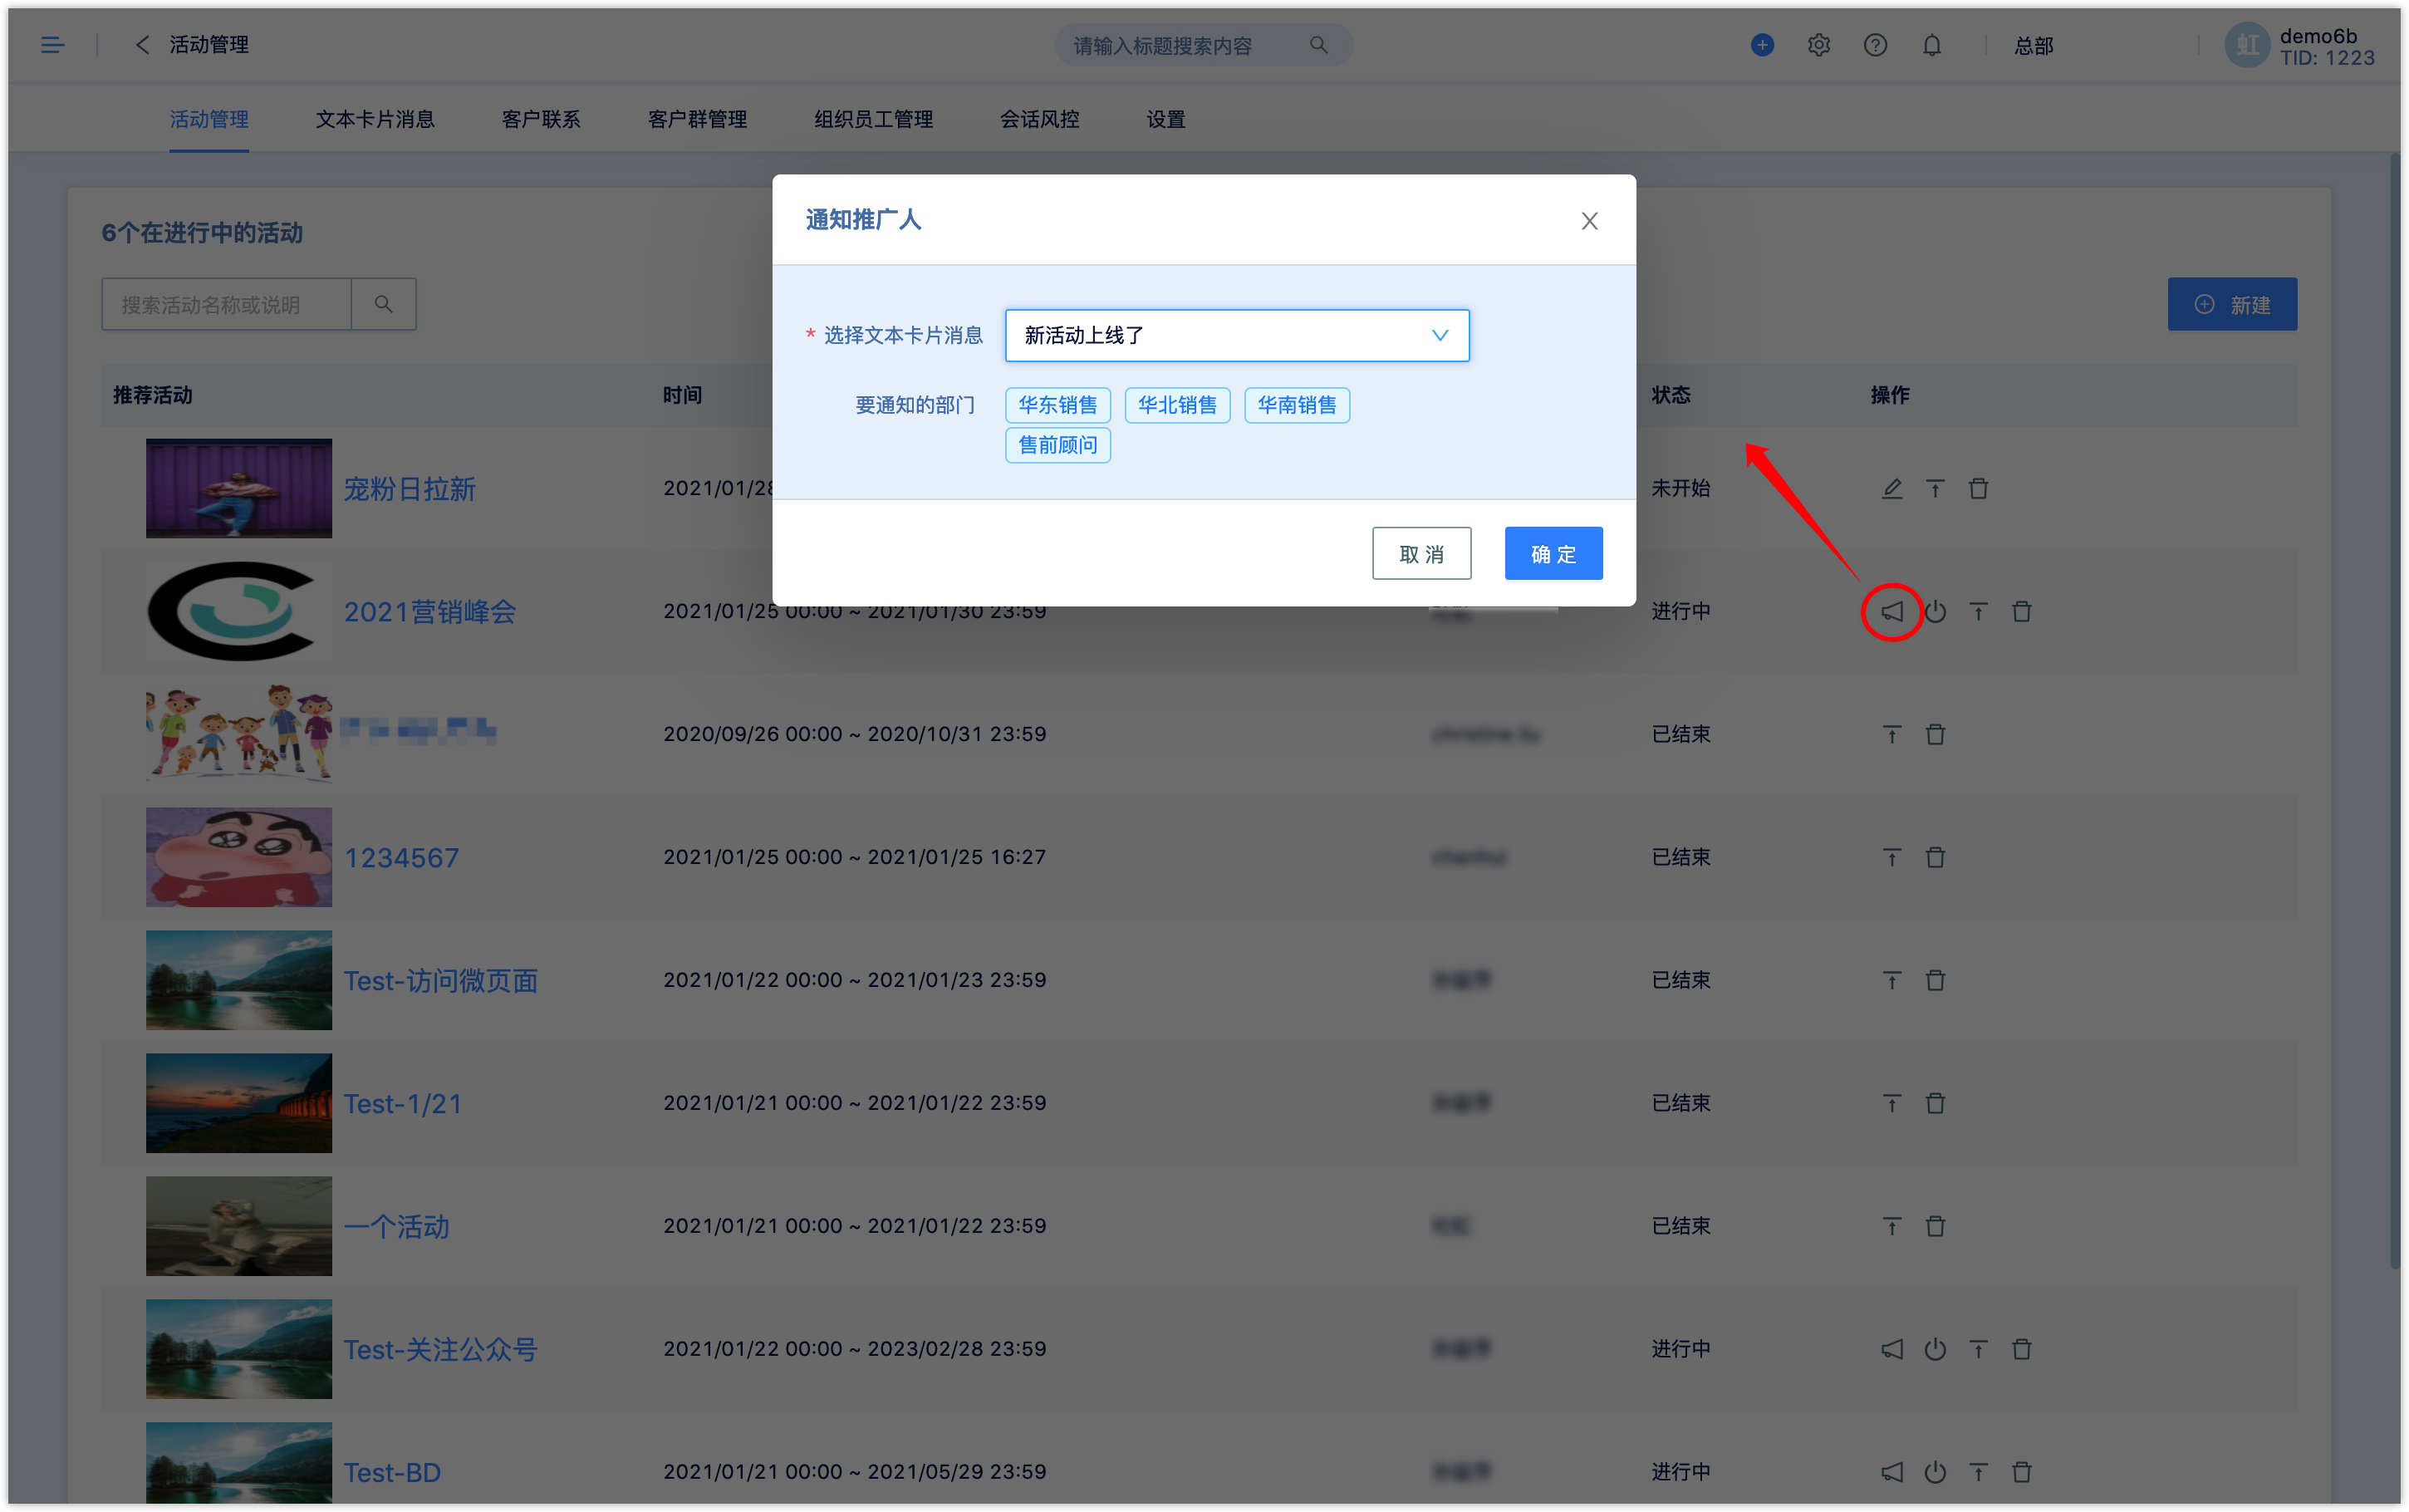Select the 华东销售 department tag

coord(1057,405)
